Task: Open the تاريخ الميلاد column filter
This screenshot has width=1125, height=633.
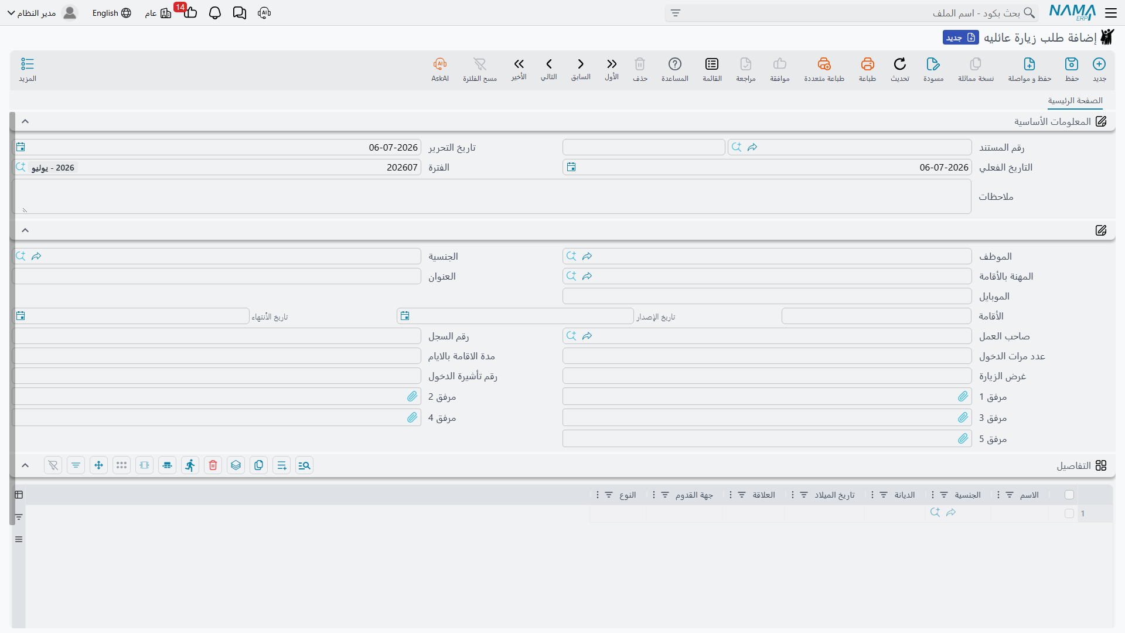Action: [804, 495]
